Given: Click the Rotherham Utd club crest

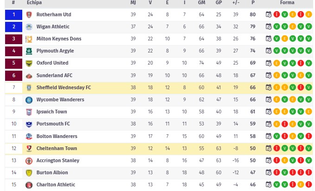Looking at the screenshot, I should pos(29,14).
